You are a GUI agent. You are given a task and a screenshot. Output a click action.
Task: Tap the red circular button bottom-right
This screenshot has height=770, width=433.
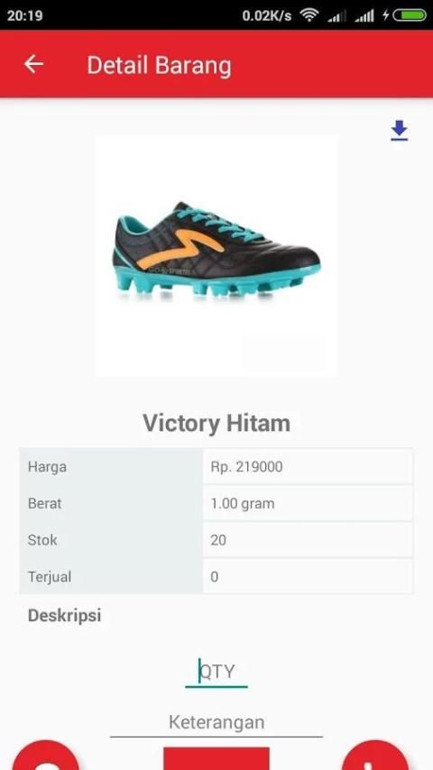[374, 756]
